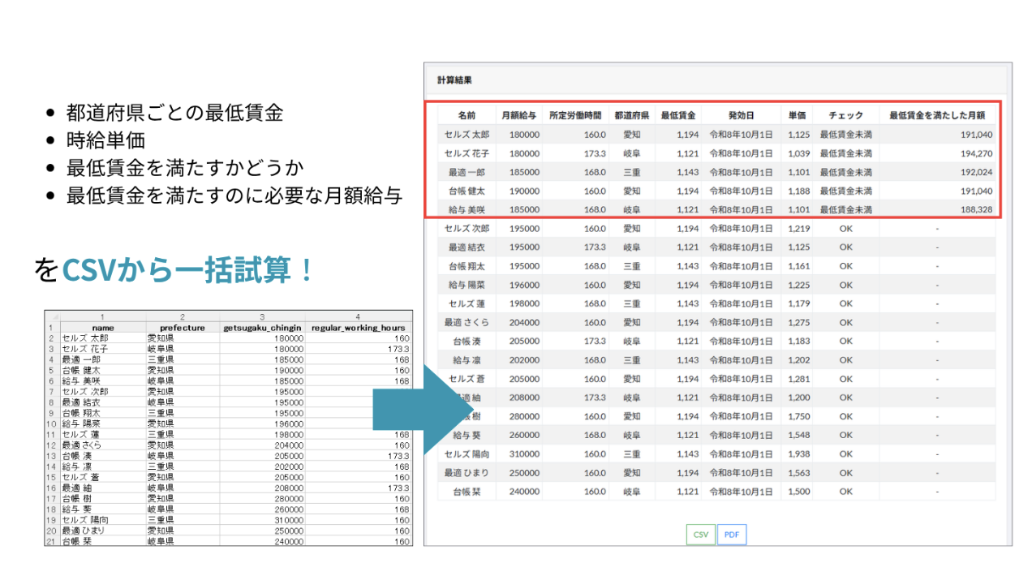The image size is (1032, 576).
Task: Select spreadsheet row number 12
Action: [x=53, y=445]
